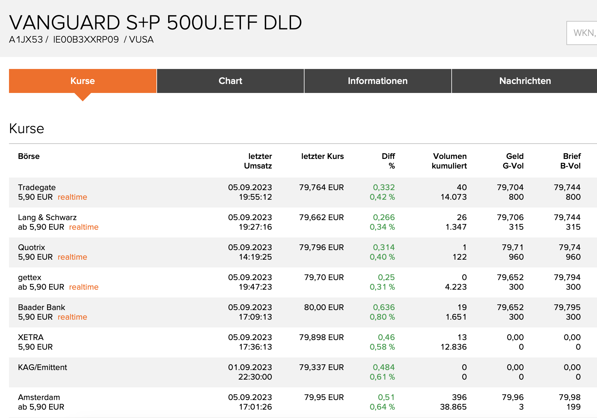Screen dimensions: 597x418
Task: Open the Tradegate exchange row
Action: [x=37, y=187]
